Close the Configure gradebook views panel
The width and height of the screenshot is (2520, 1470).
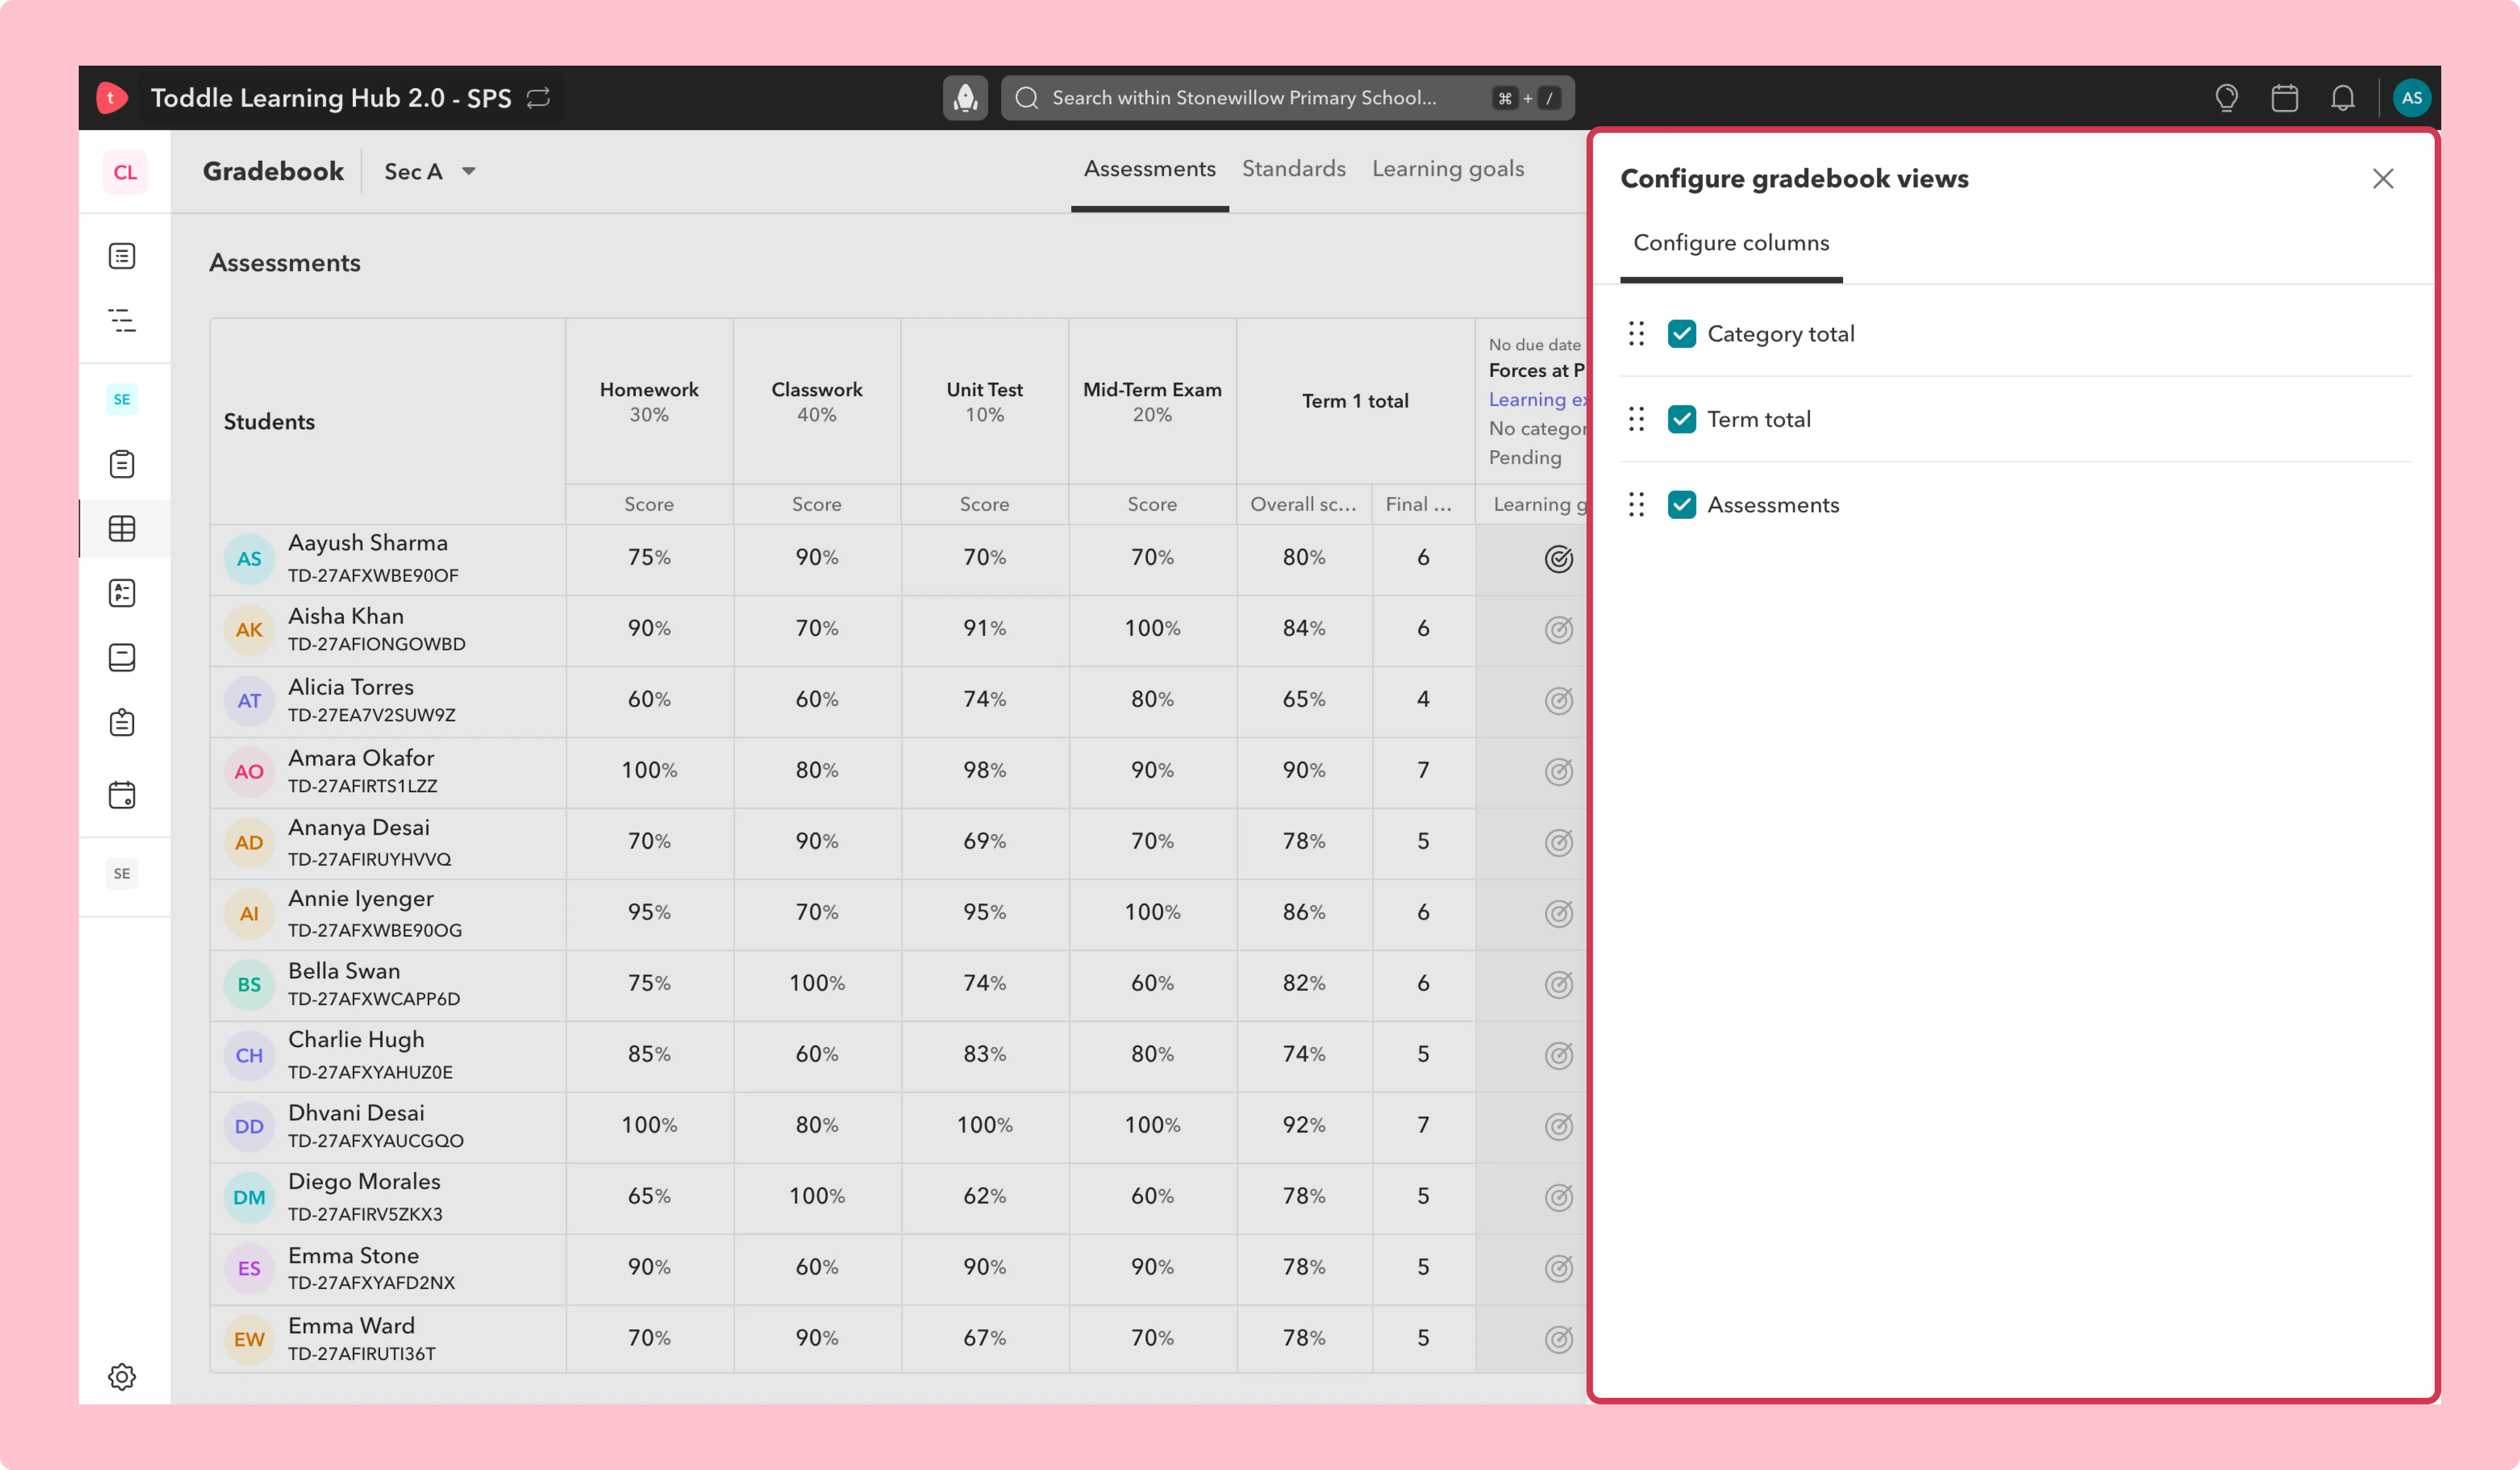click(x=2383, y=179)
